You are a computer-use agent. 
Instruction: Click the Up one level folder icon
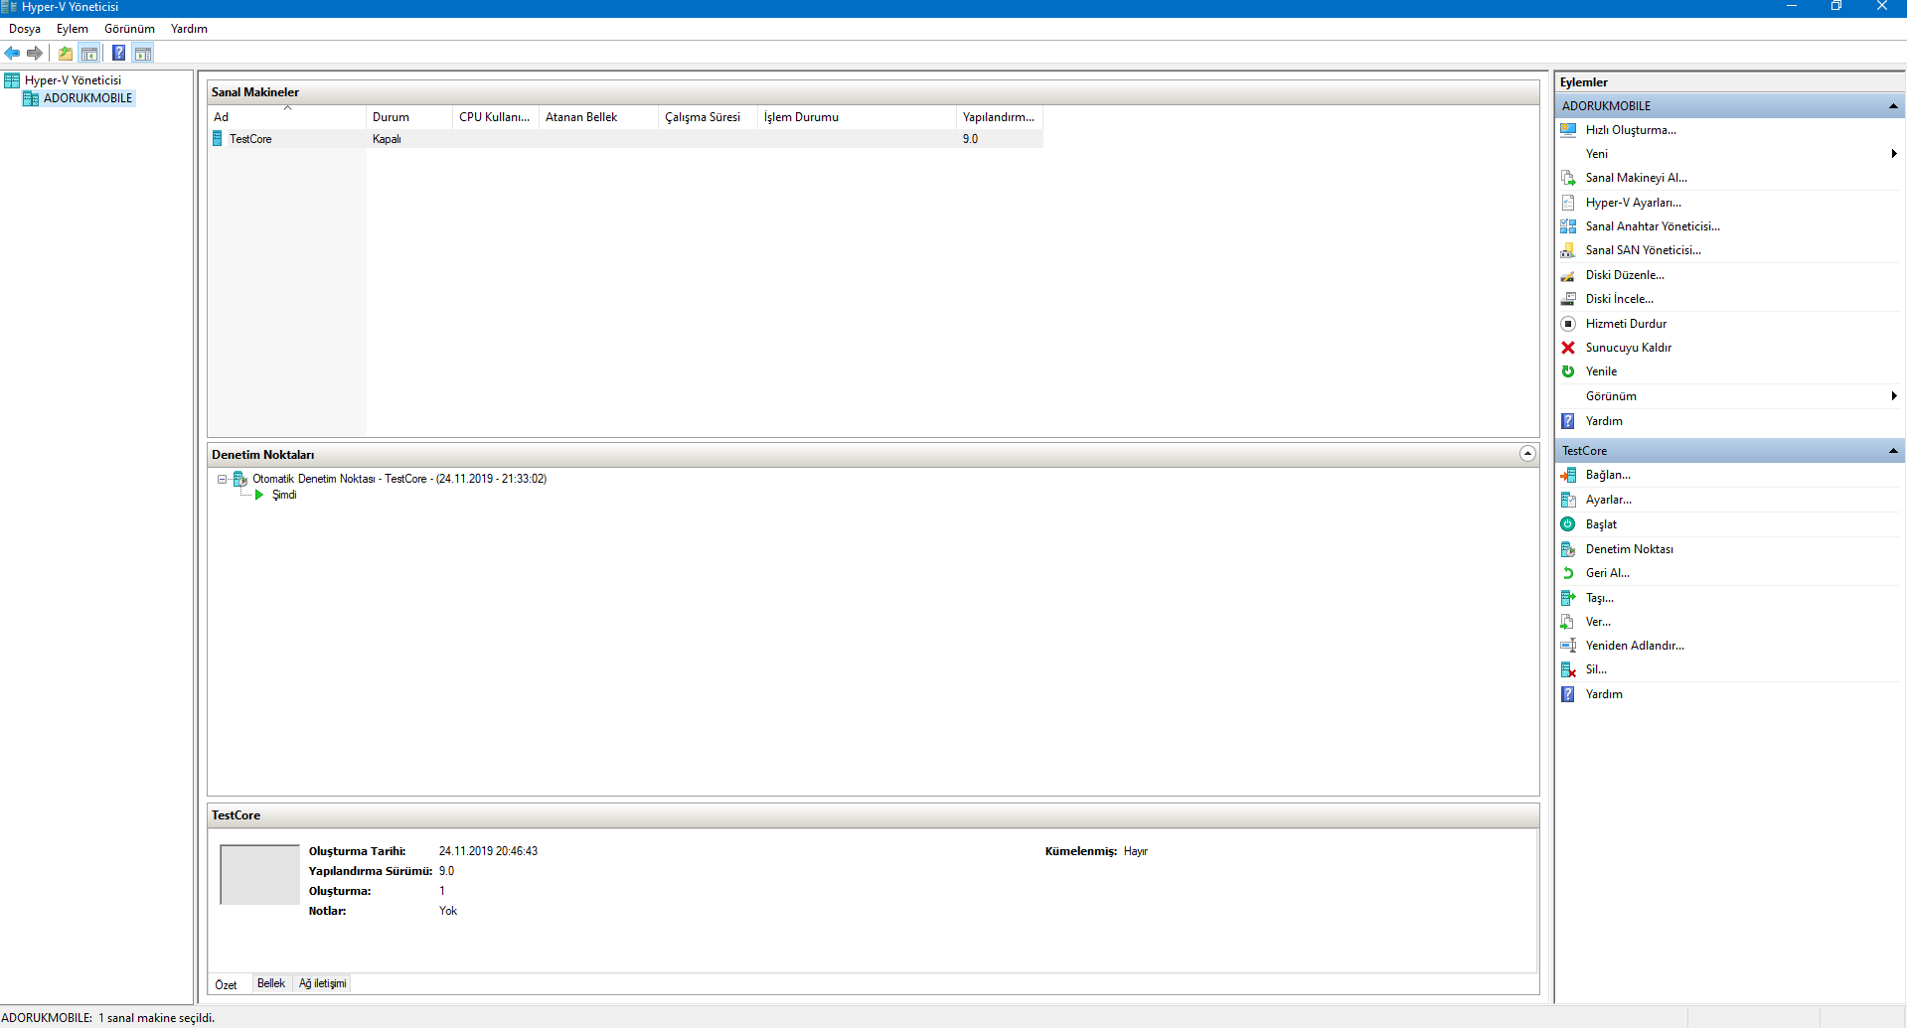click(66, 54)
